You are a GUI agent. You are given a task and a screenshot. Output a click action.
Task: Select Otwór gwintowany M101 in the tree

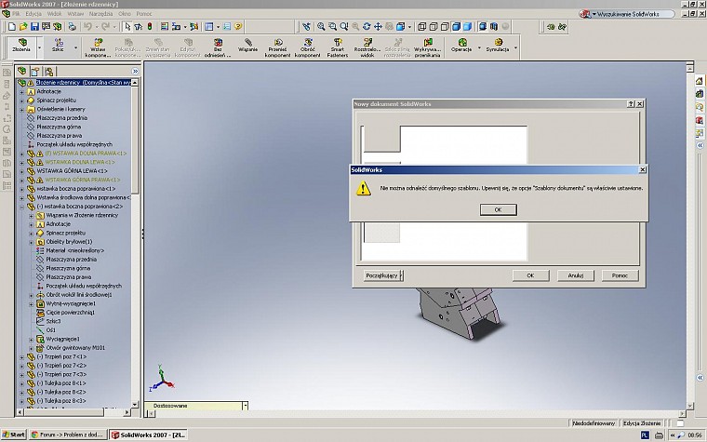(75, 348)
